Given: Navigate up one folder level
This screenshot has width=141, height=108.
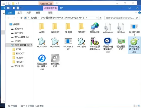Looking at the screenshot, I should 21,18.
